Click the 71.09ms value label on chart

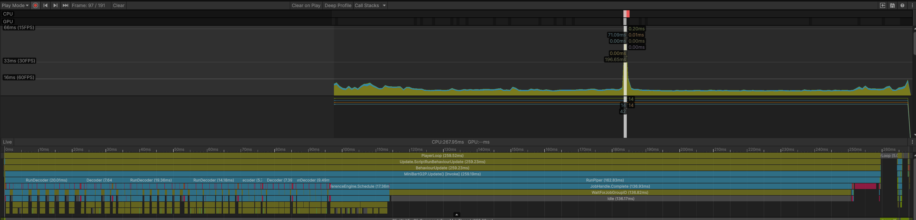(x=616, y=35)
